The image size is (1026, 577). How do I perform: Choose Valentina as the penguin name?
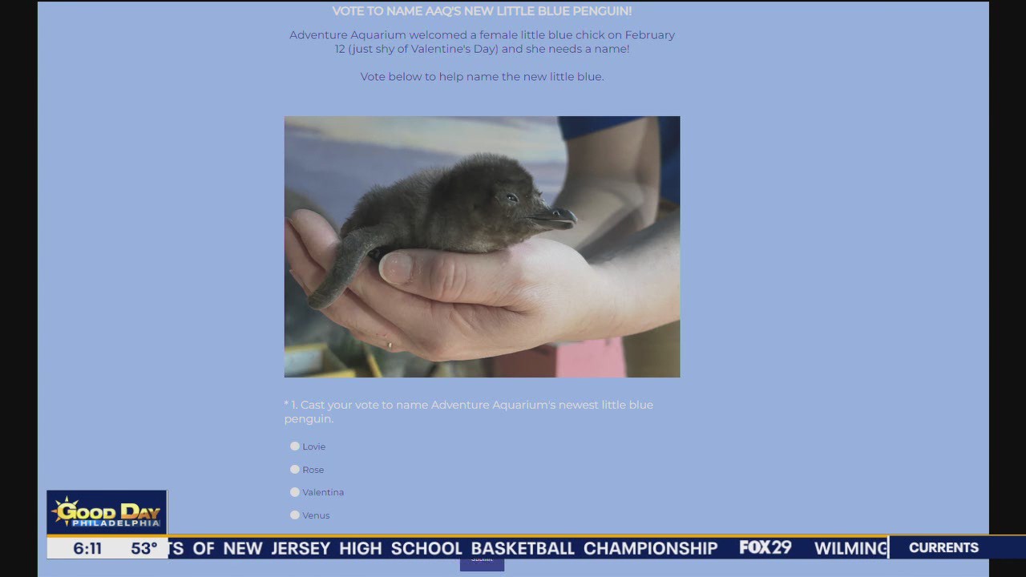tap(295, 492)
